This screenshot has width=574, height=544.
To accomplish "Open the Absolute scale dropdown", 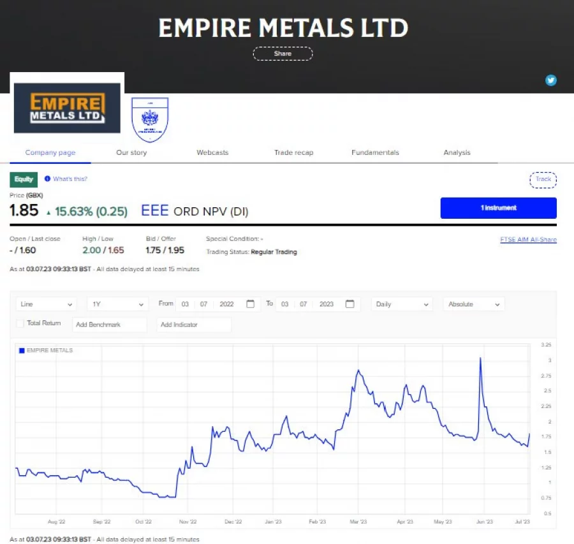I will 474,304.
